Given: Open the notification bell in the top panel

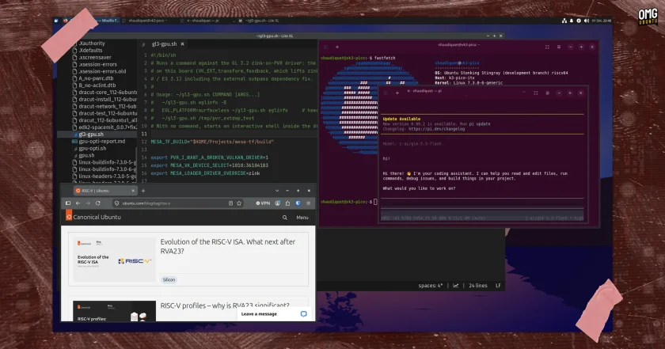Looking at the screenshot, I should click(x=572, y=21).
